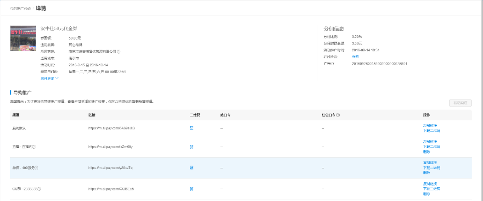Click help icon next to 红包口令 header
The width and height of the screenshot is (483, 201).
tap(338, 115)
